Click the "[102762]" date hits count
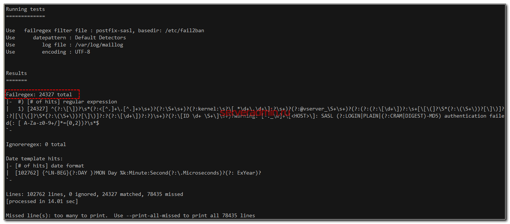Screen dimensions: 510x224 27,173
